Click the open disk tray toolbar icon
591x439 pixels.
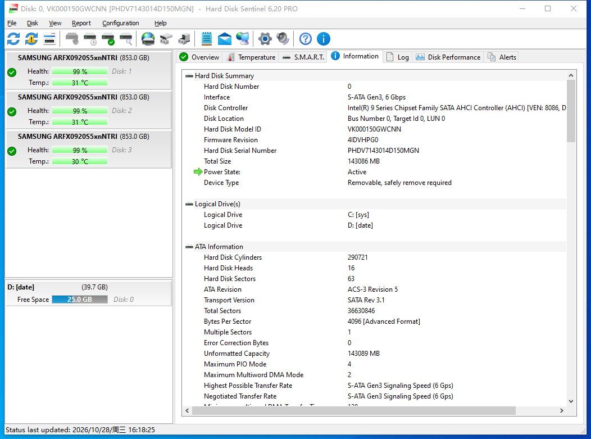pos(166,38)
